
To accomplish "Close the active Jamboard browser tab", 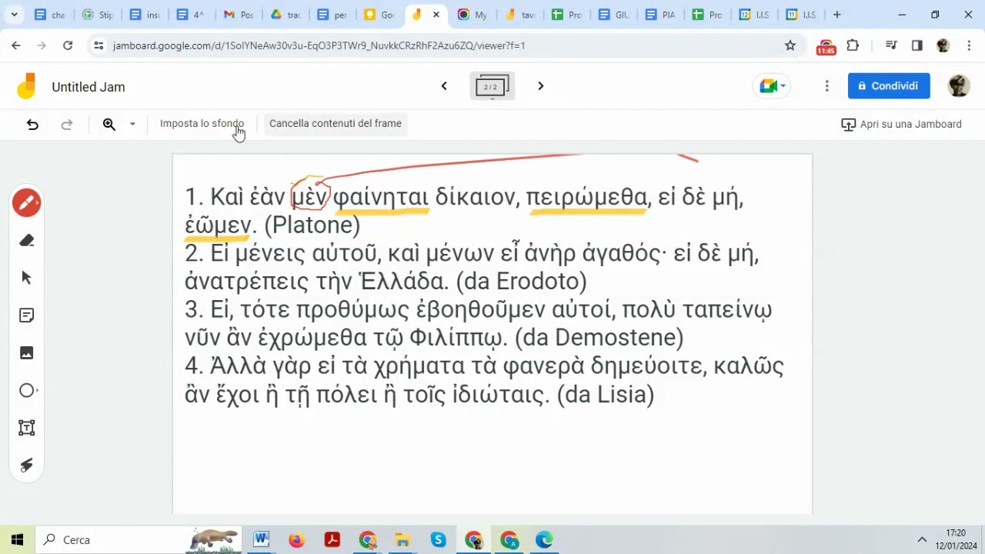I will [436, 15].
